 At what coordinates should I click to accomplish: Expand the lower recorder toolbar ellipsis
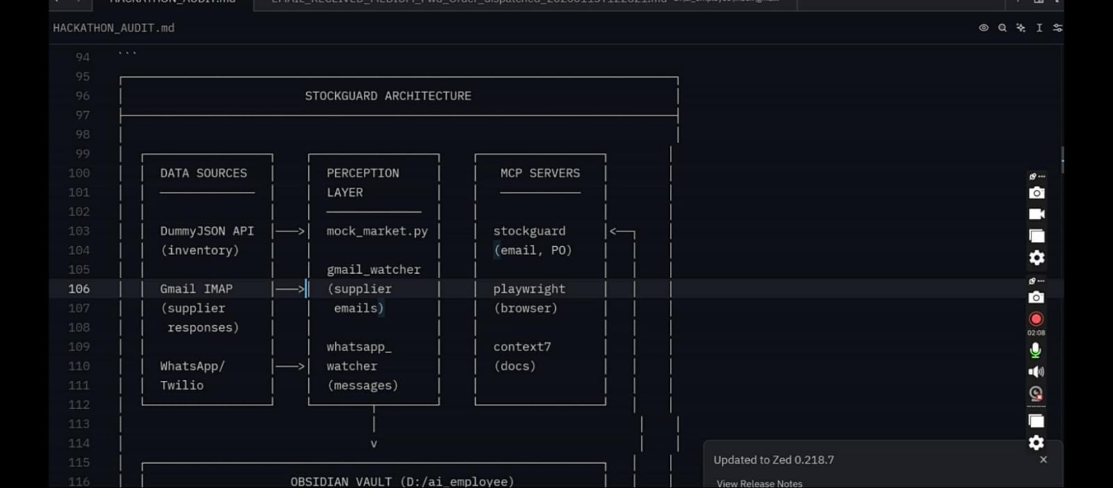click(1037, 281)
